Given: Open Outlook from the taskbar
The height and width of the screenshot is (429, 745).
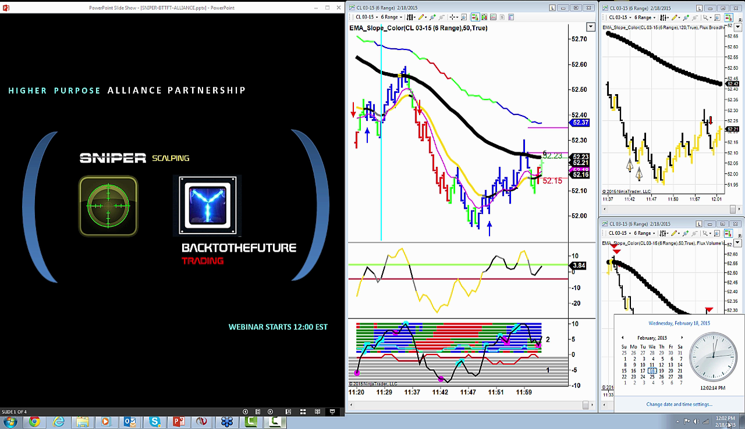Looking at the screenshot, I should (x=130, y=422).
